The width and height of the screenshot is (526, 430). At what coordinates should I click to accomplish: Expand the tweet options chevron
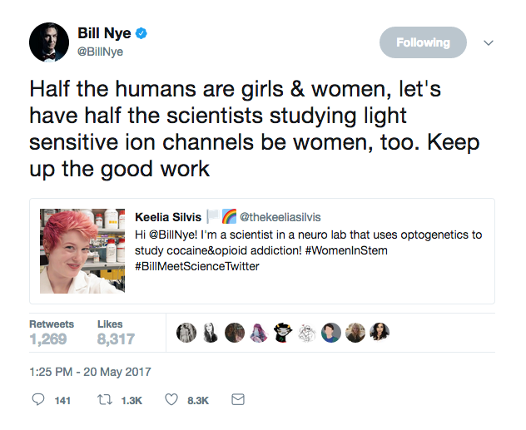[489, 42]
